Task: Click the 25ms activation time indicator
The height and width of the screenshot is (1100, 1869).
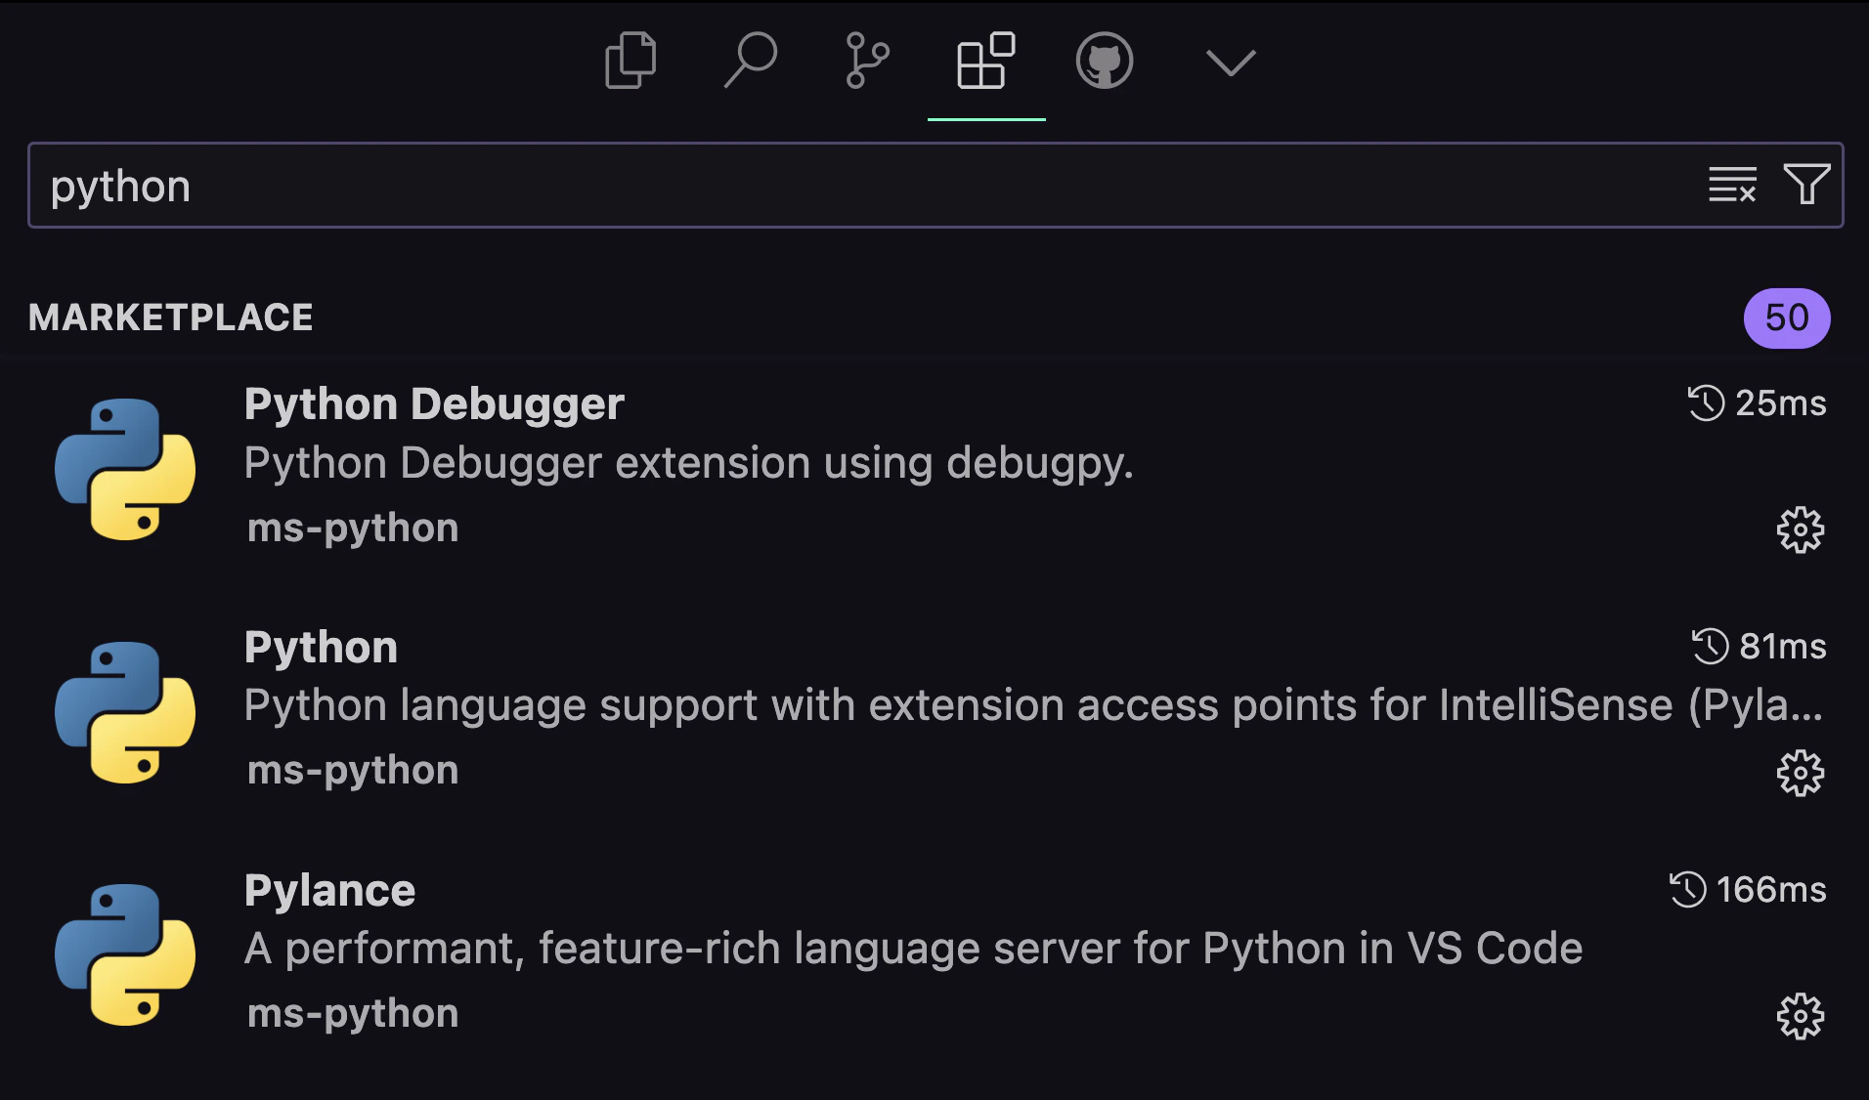Action: [x=1757, y=402]
